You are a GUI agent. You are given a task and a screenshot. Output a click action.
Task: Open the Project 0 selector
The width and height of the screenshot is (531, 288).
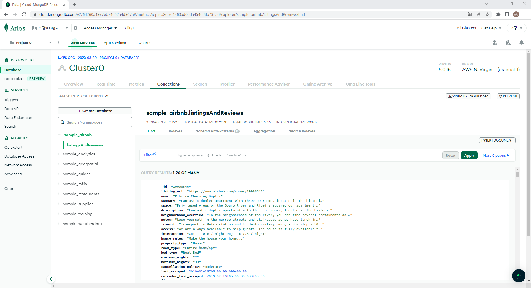click(31, 43)
